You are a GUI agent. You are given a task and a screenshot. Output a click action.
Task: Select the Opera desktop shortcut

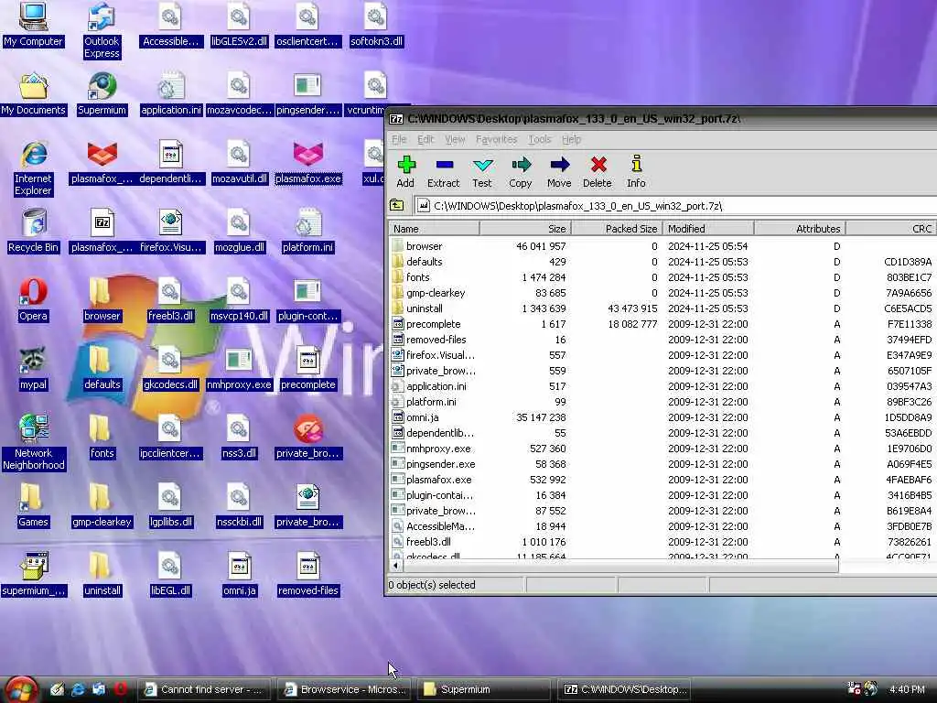(33, 300)
